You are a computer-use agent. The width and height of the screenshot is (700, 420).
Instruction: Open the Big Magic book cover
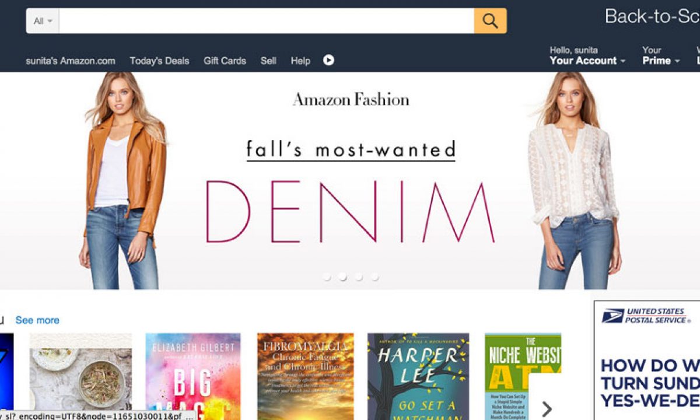pyautogui.click(x=193, y=376)
